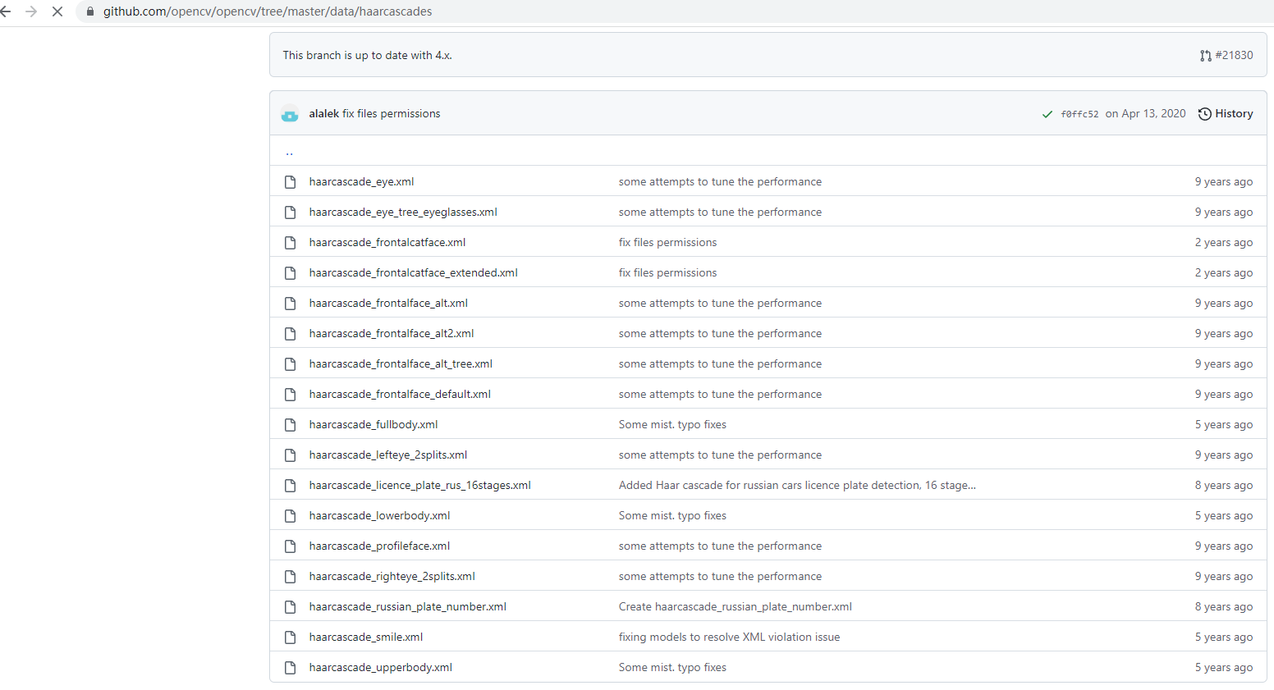Open 'fixing models to resolve XML violation issue' commit
This screenshot has height=690, width=1274.
click(729, 637)
